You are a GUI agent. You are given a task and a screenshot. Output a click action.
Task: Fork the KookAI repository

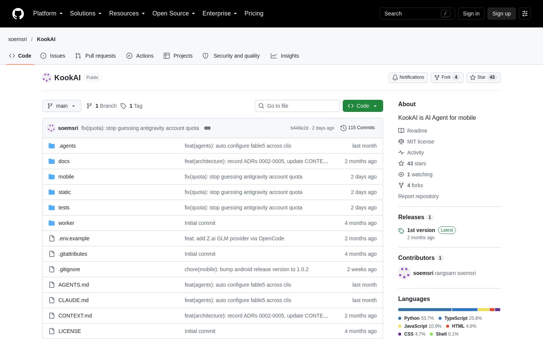click(x=447, y=77)
